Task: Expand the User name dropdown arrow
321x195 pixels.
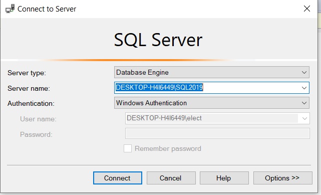Action: [x=304, y=118]
